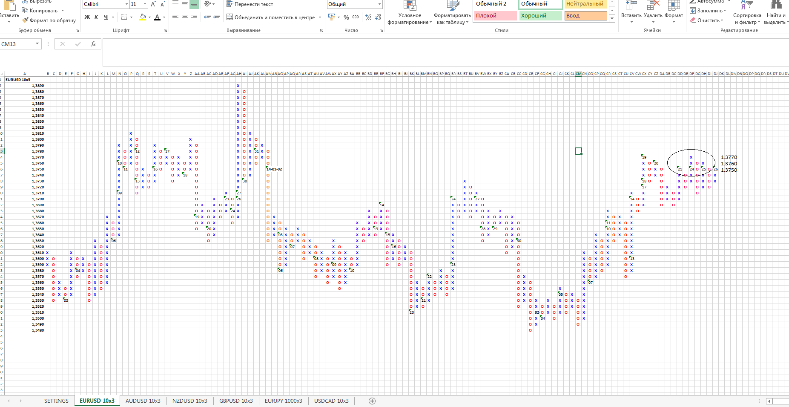This screenshot has width=789, height=407.
Task: Click Копировать copy button
Action: click(40, 11)
